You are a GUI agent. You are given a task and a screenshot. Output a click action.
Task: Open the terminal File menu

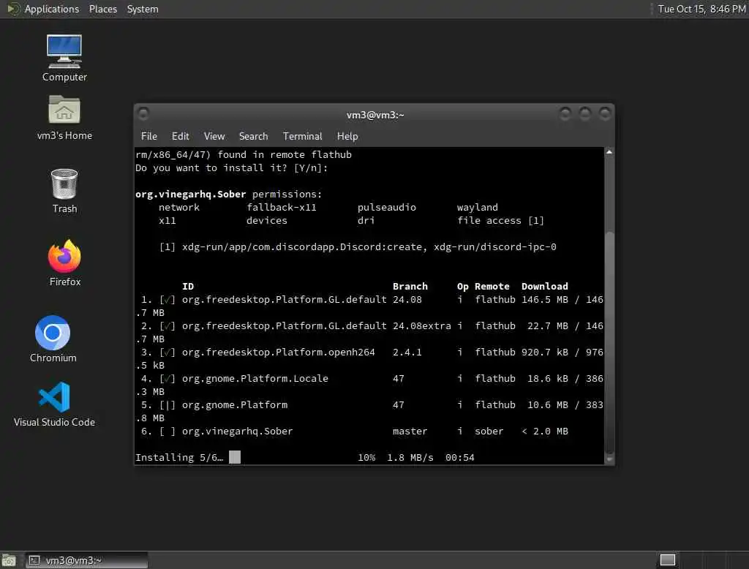149,136
